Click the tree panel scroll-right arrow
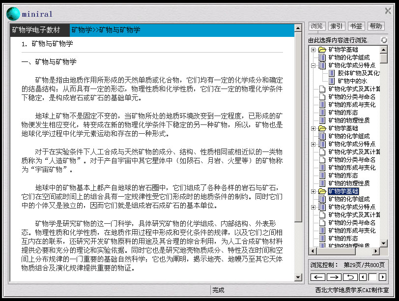Screen dimensions: 399x301 [375, 251]
